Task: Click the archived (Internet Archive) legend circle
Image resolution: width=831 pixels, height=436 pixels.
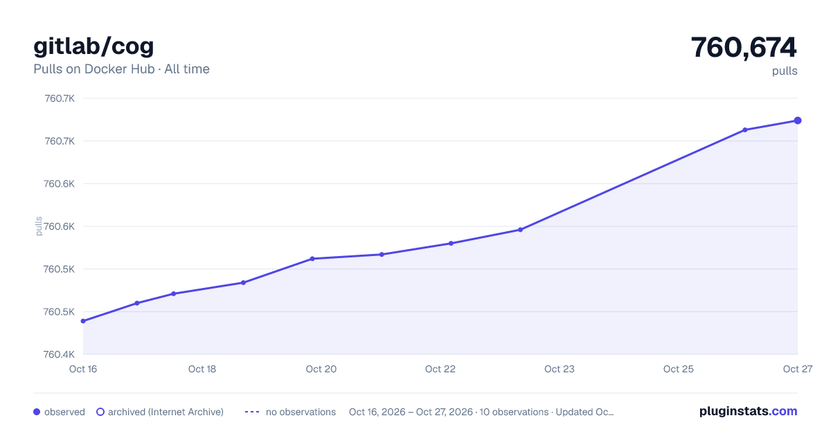Action: (x=100, y=412)
